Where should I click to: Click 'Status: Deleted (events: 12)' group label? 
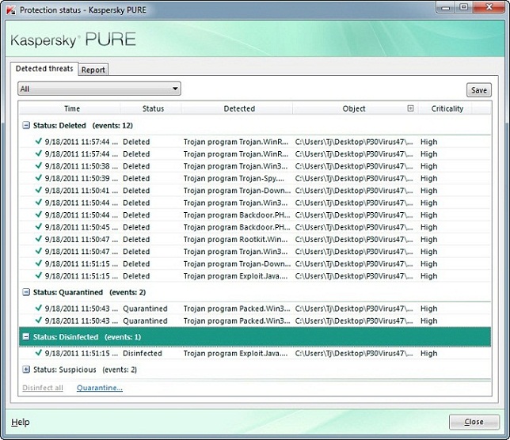tap(83, 126)
